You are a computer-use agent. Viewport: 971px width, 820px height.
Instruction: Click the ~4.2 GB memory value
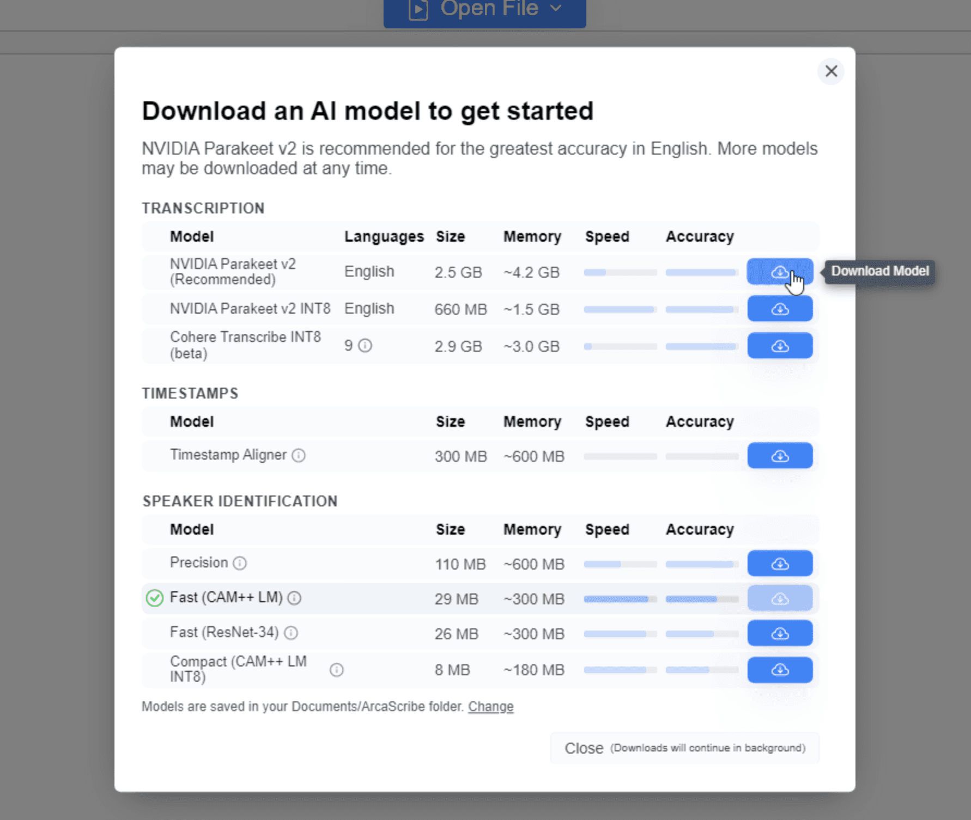tap(531, 272)
